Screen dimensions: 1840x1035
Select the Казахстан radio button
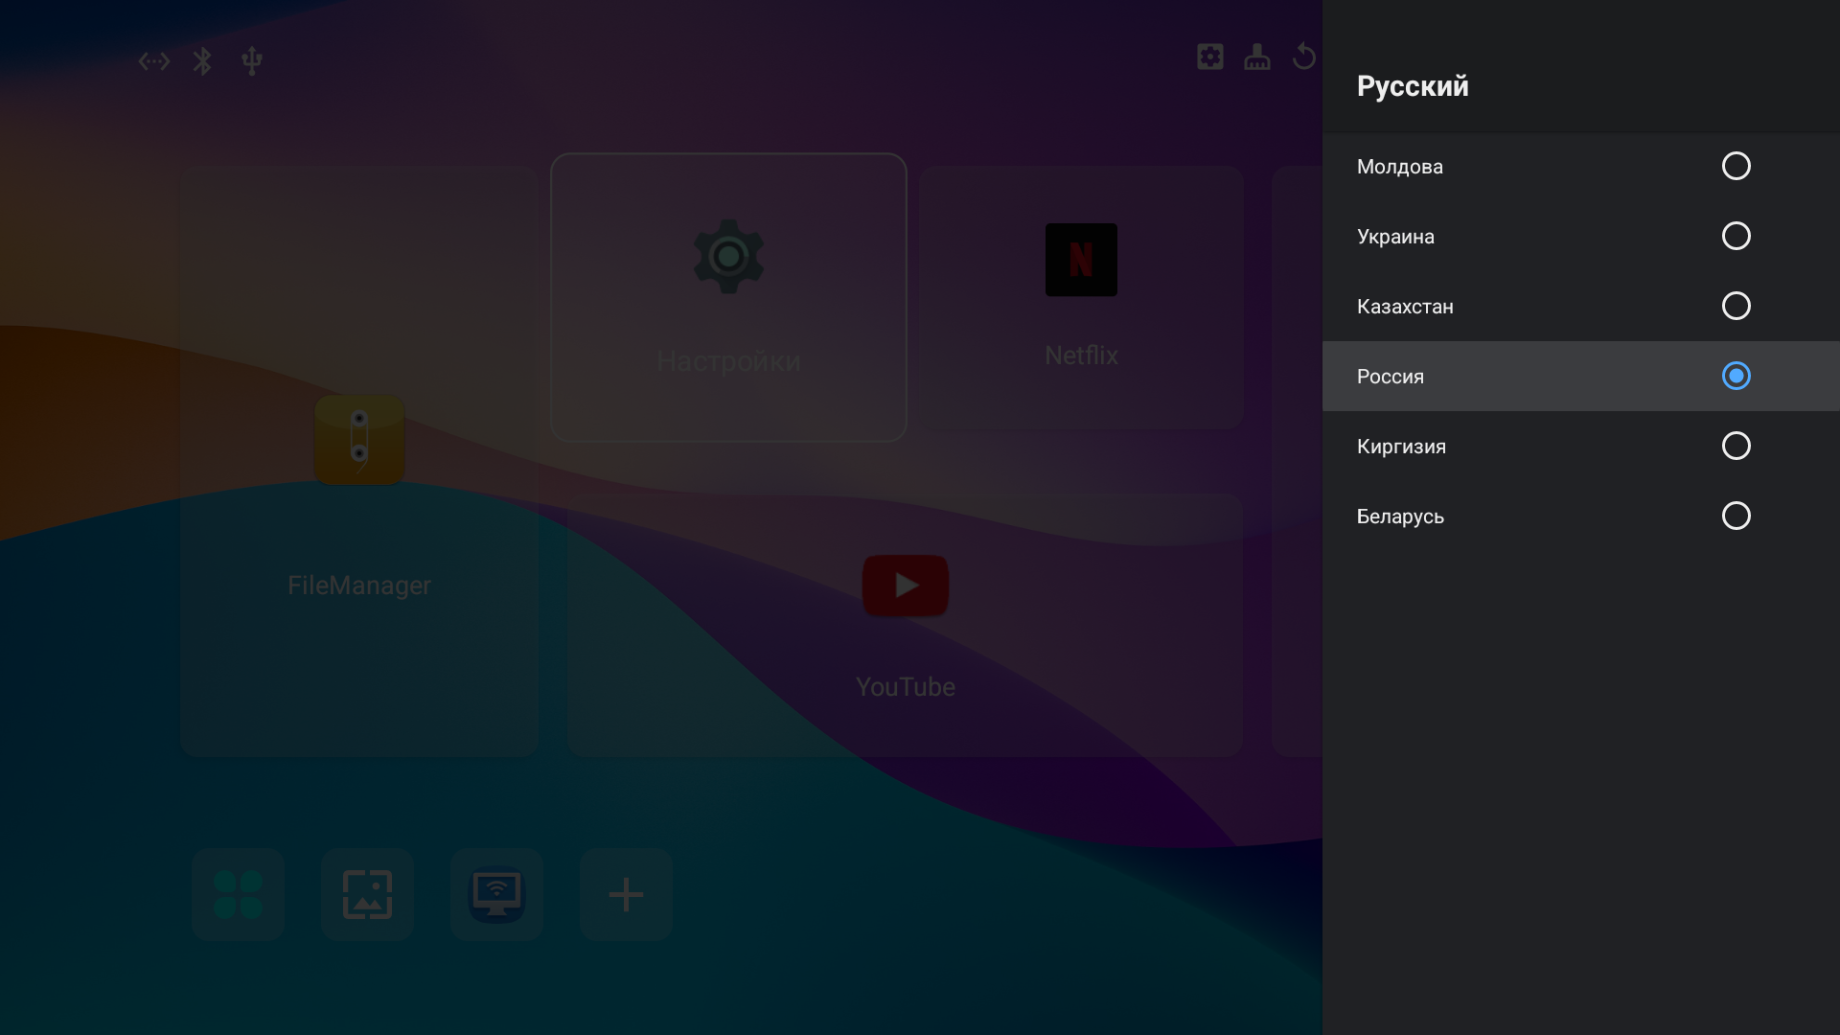pyautogui.click(x=1736, y=306)
